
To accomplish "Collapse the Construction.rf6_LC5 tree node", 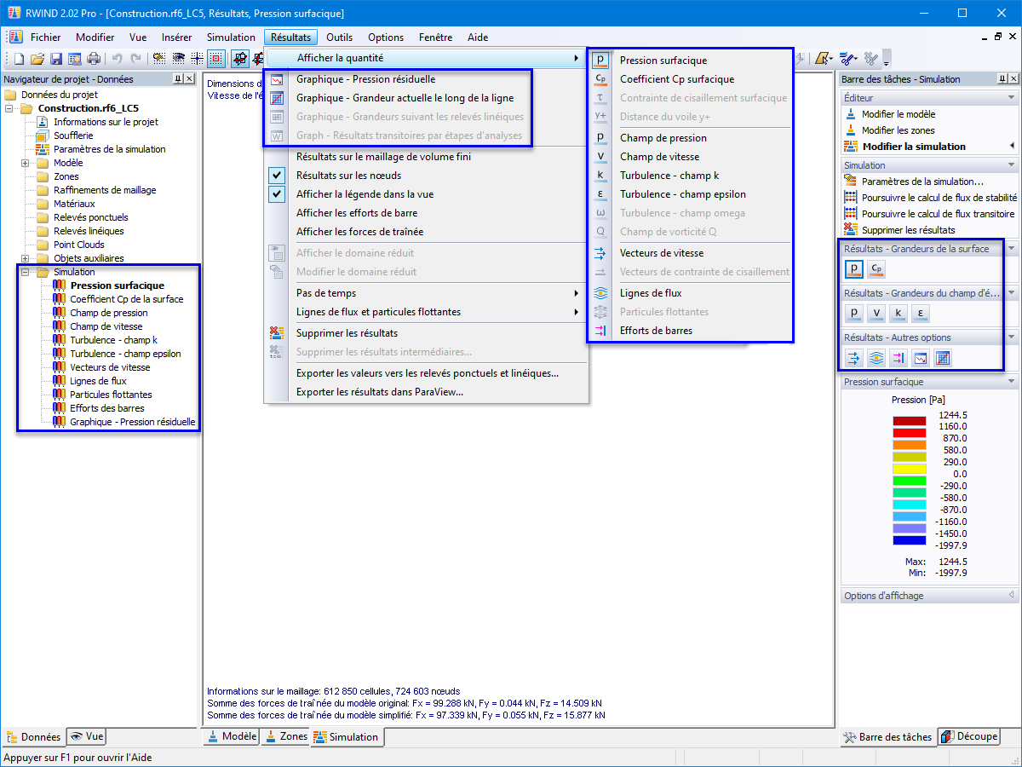I will pos(9,108).
